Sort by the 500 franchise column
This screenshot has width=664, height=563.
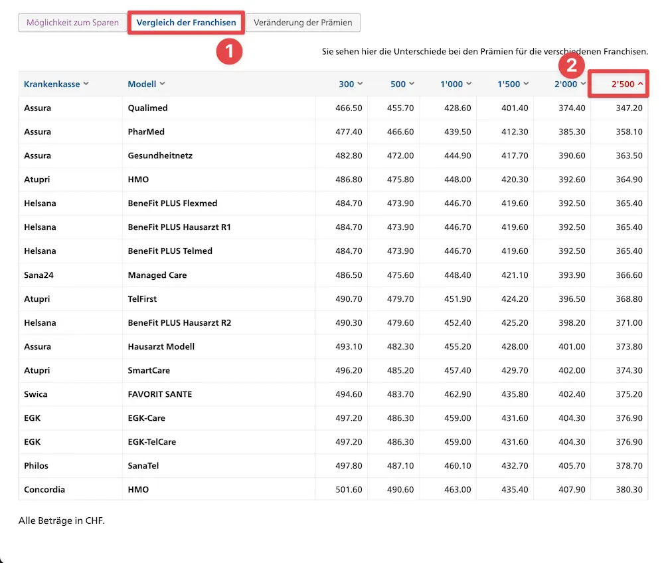point(402,84)
